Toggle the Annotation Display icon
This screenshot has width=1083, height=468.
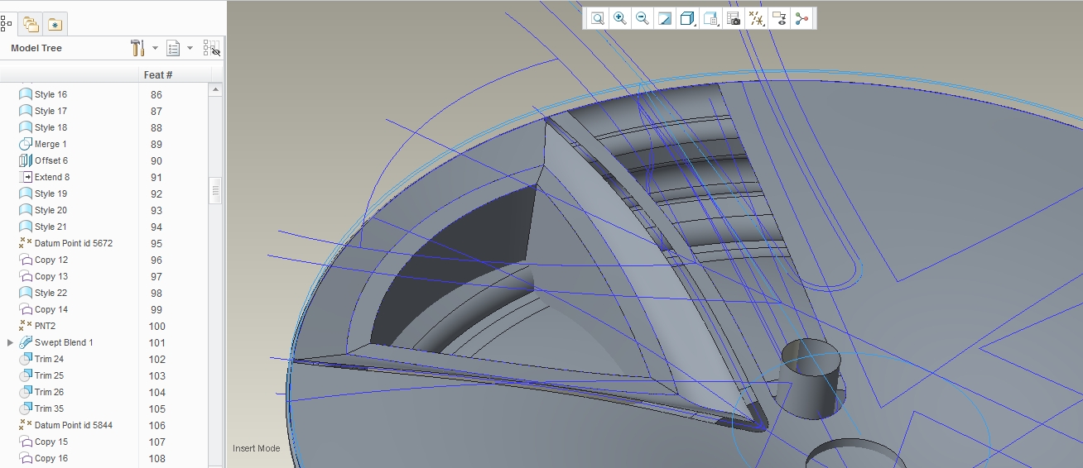coord(778,18)
